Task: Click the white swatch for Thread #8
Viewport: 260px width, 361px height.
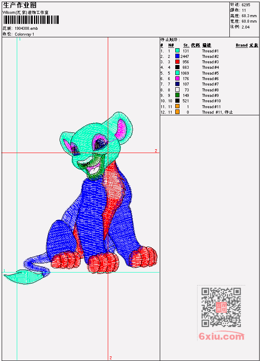Action: (x=177, y=90)
